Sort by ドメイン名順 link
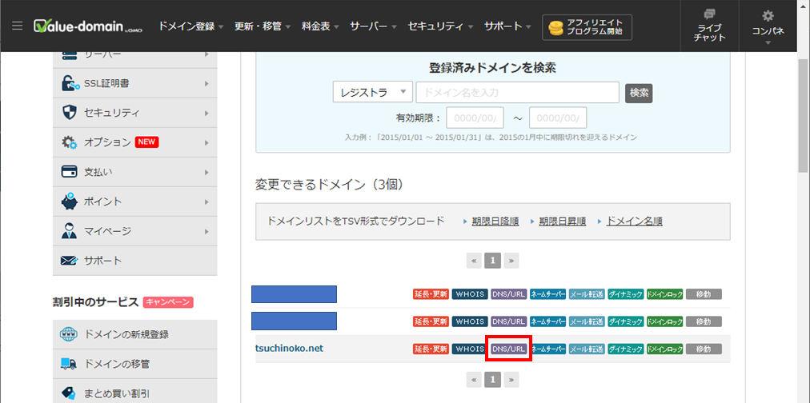810x403 pixels. tap(634, 221)
